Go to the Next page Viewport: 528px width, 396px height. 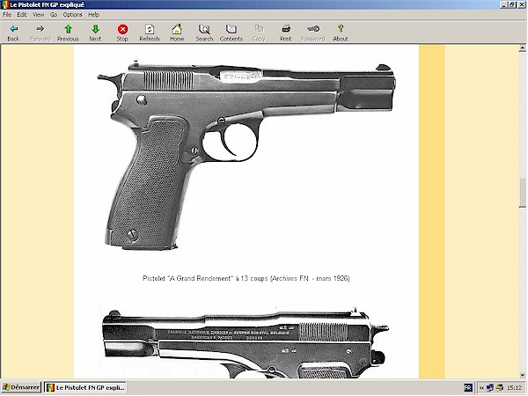95,33
